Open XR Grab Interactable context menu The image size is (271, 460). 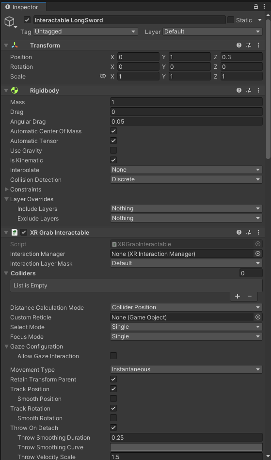click(x=258, y=232)
